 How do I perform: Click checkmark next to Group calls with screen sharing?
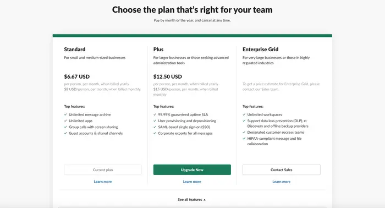click(65, 127)
